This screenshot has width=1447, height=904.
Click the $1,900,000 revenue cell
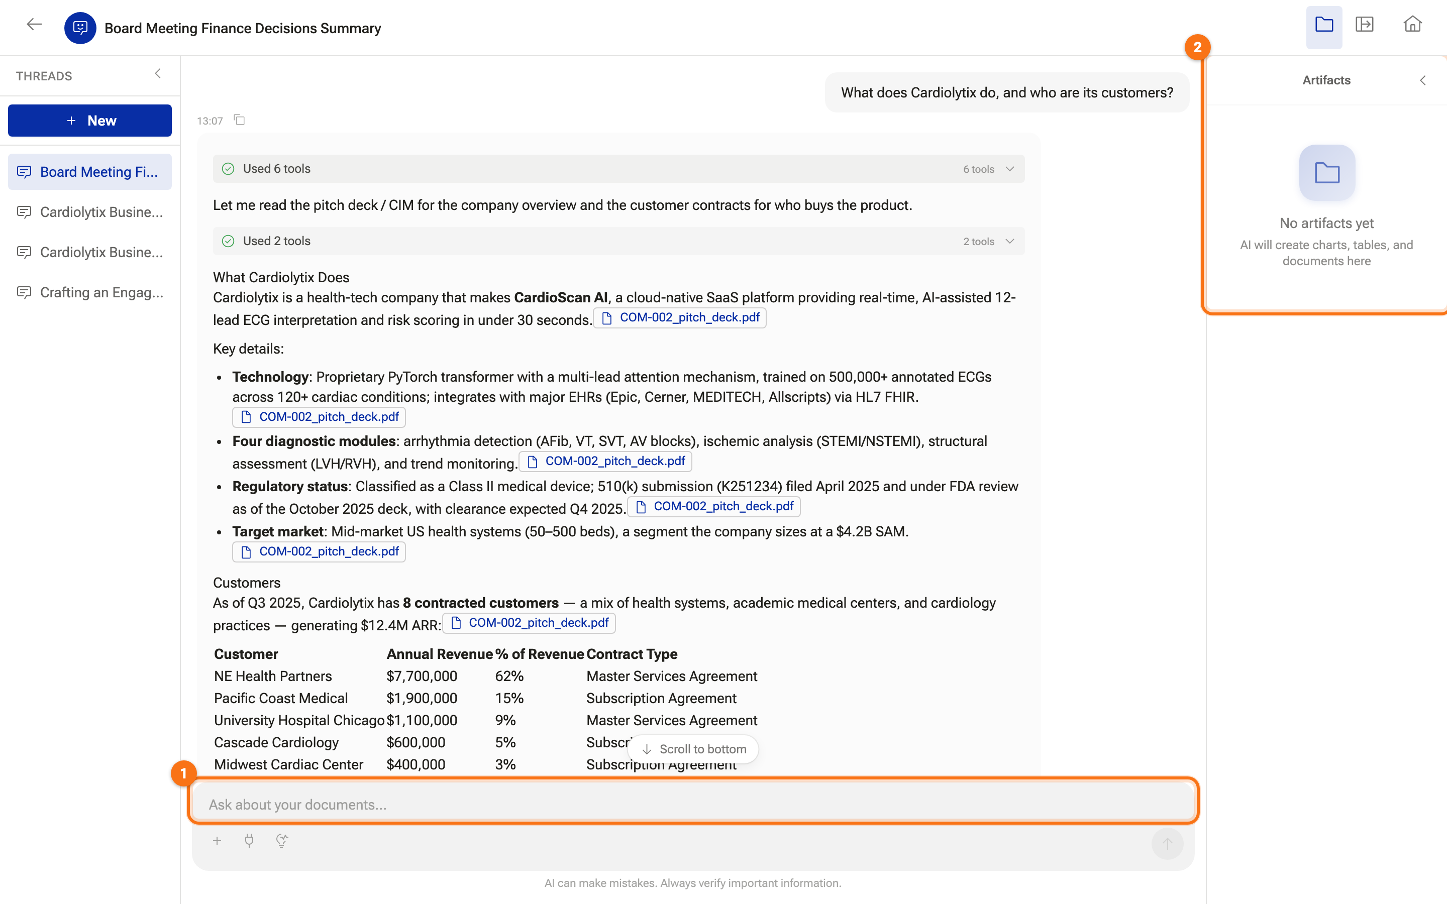pyautogui.click(x=422, y=698)
